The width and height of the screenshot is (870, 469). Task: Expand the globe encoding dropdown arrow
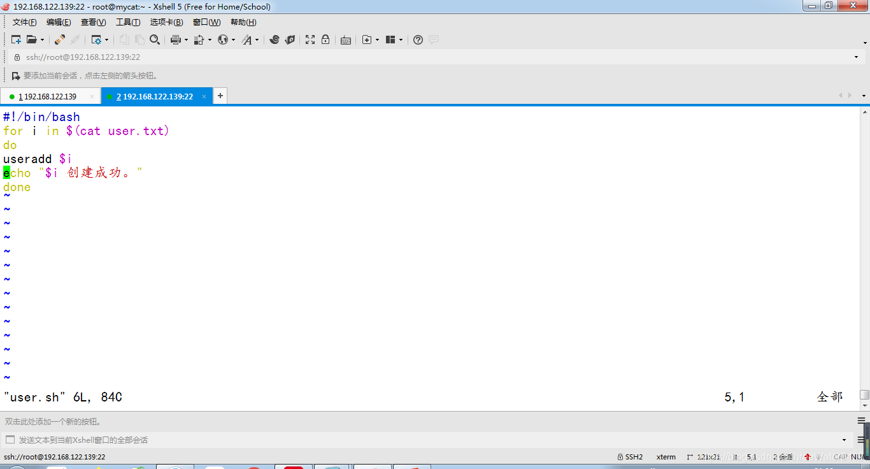tap(233, 40)
